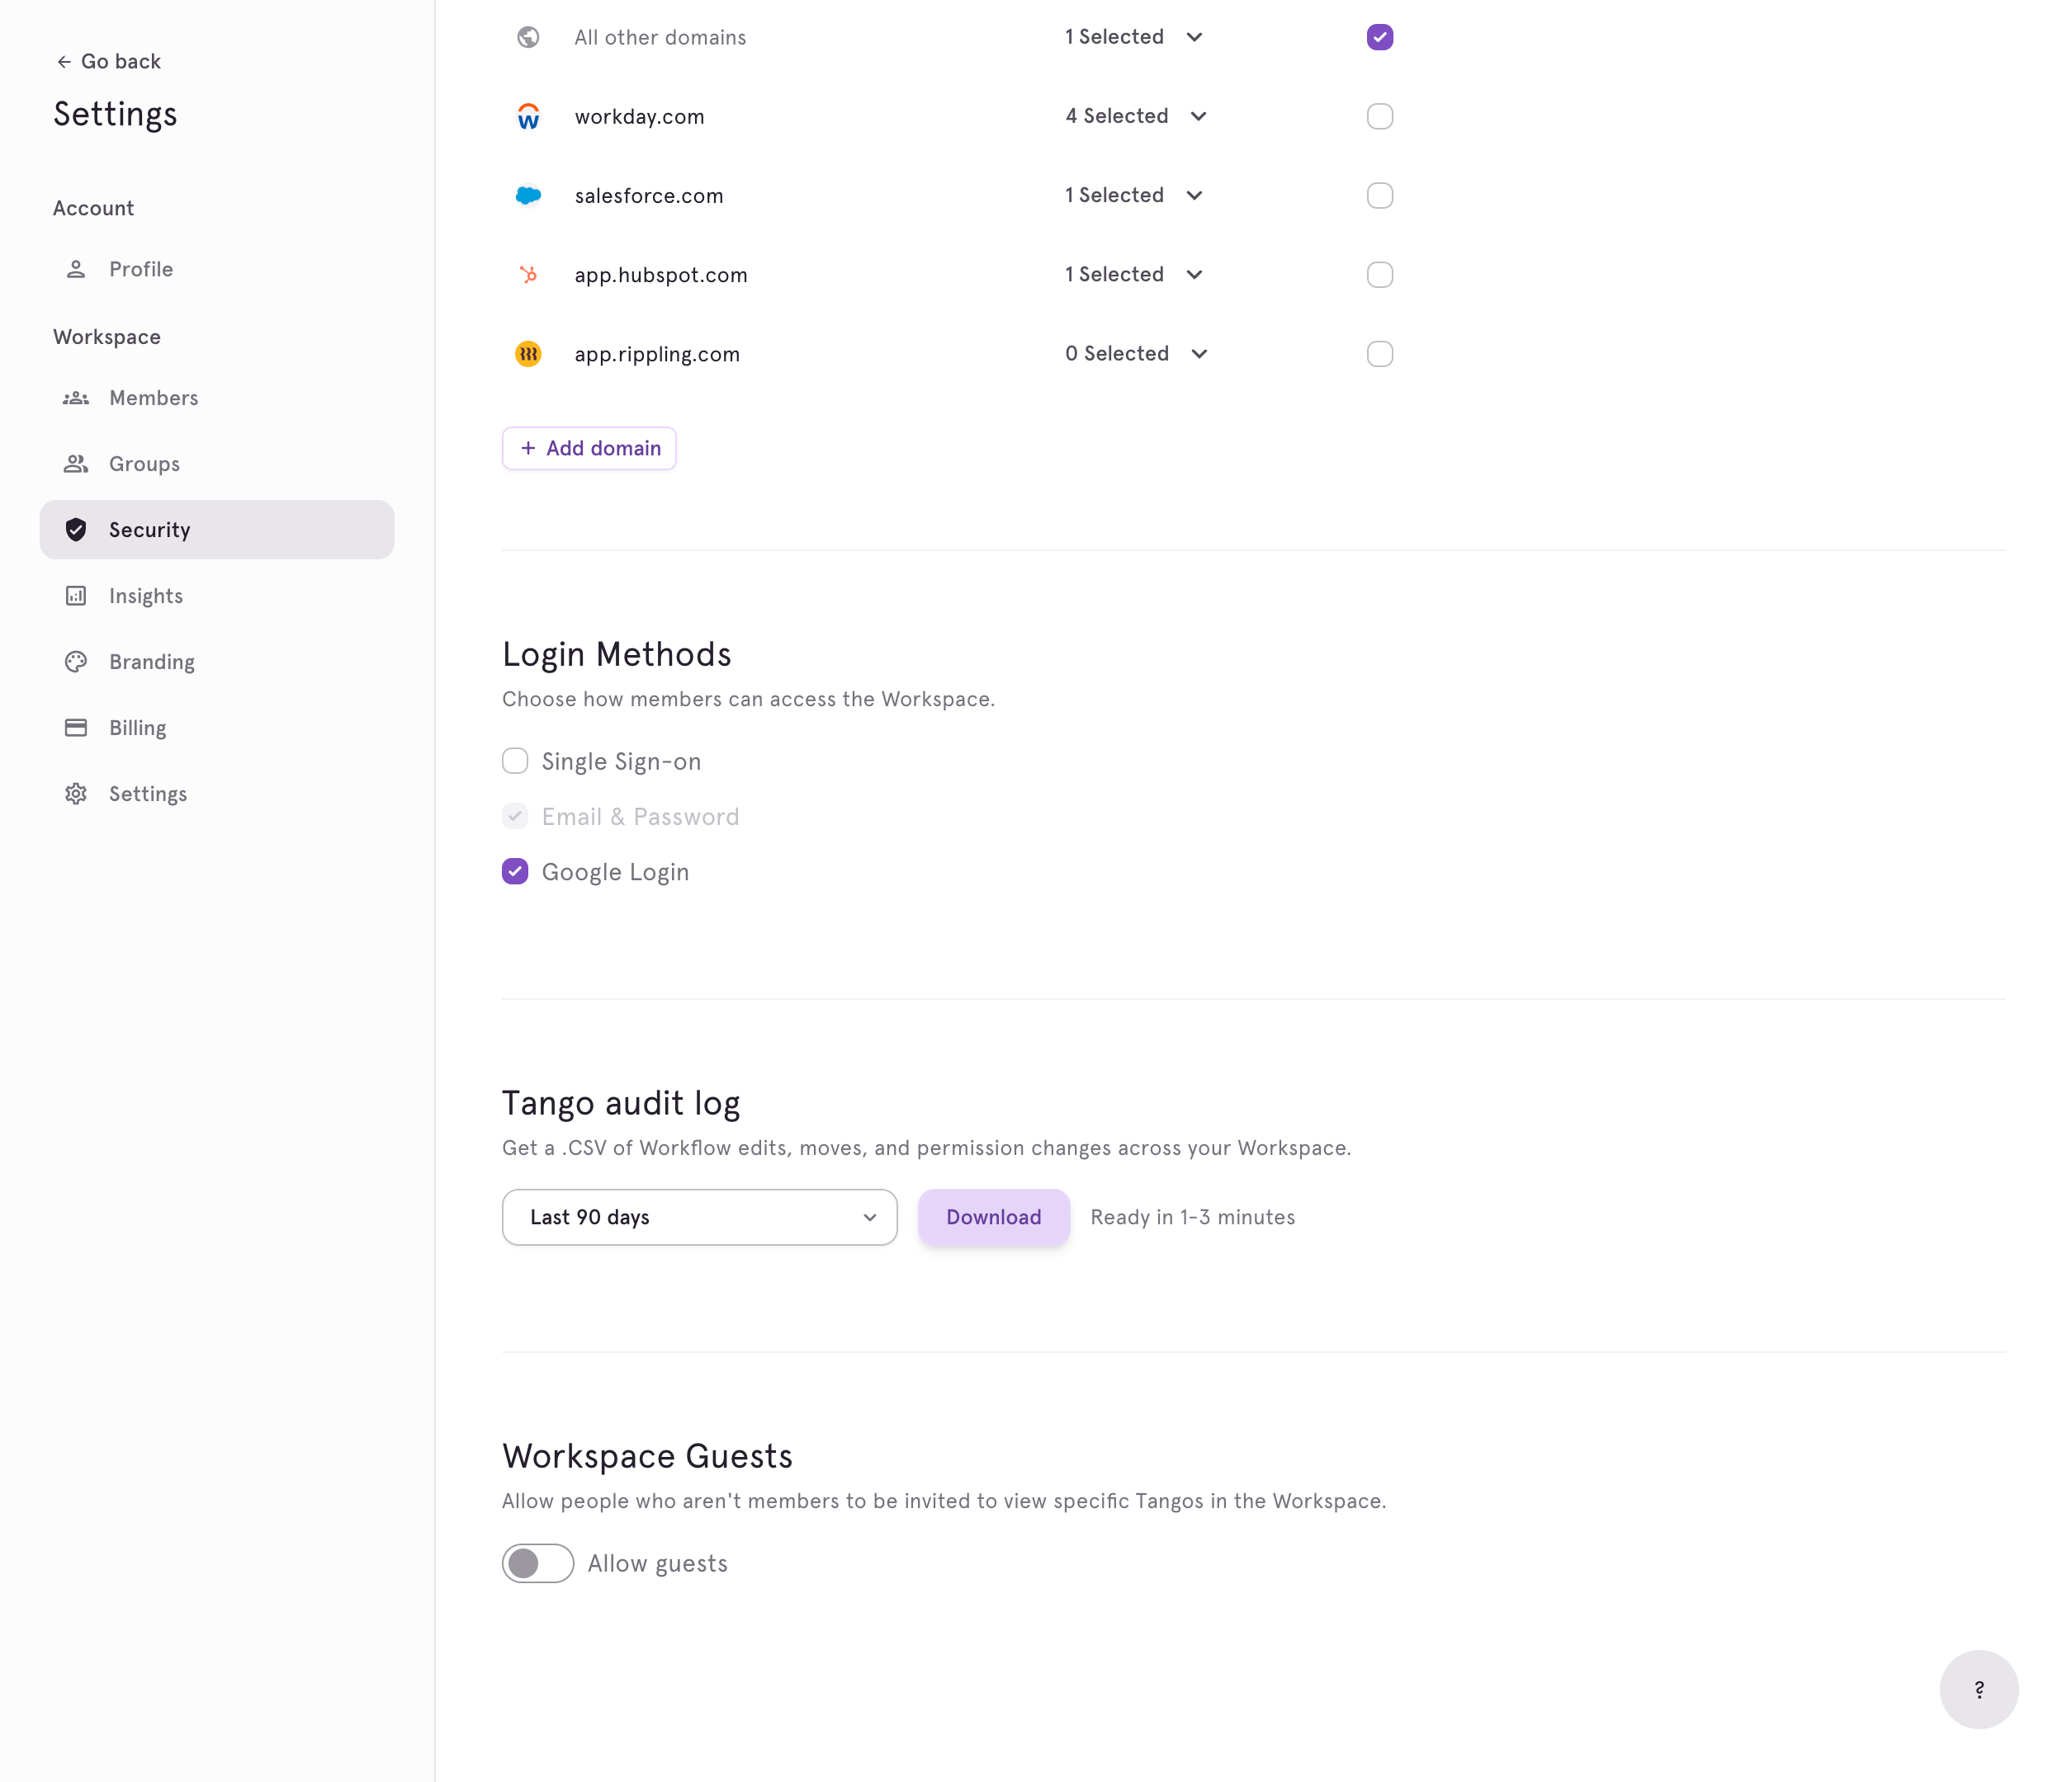Expand app.hubspot.com 1 Selected dropdown

[x=1134, y=274]
